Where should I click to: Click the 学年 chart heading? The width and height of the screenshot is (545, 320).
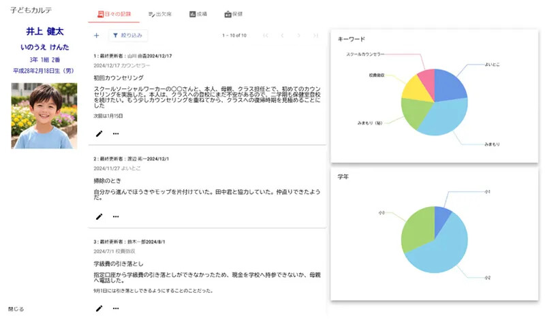(343, 177)
